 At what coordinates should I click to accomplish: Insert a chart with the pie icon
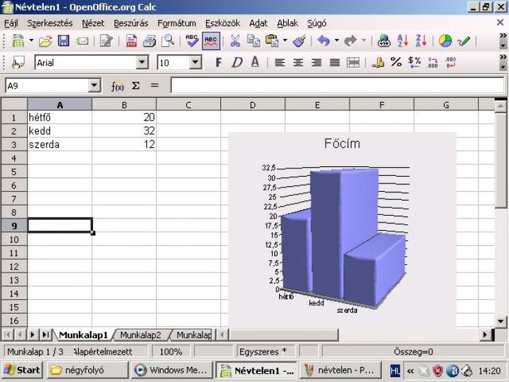tap(445, 41)
